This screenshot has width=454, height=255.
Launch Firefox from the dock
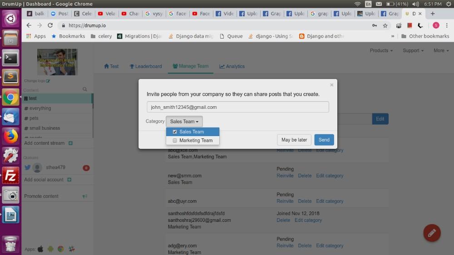click(x=10, y=136)
